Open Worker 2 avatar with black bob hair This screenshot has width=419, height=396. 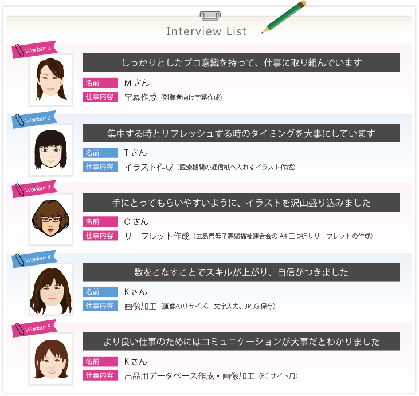tap(51, 149)
